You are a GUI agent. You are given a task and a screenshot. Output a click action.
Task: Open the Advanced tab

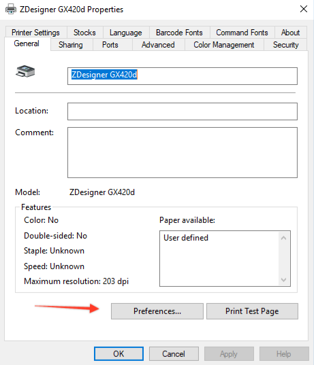[158, 45]
